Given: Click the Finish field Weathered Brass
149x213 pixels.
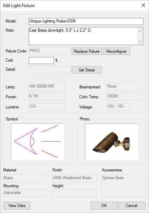Looking at the screenshot, I should (x=74, y=178).
